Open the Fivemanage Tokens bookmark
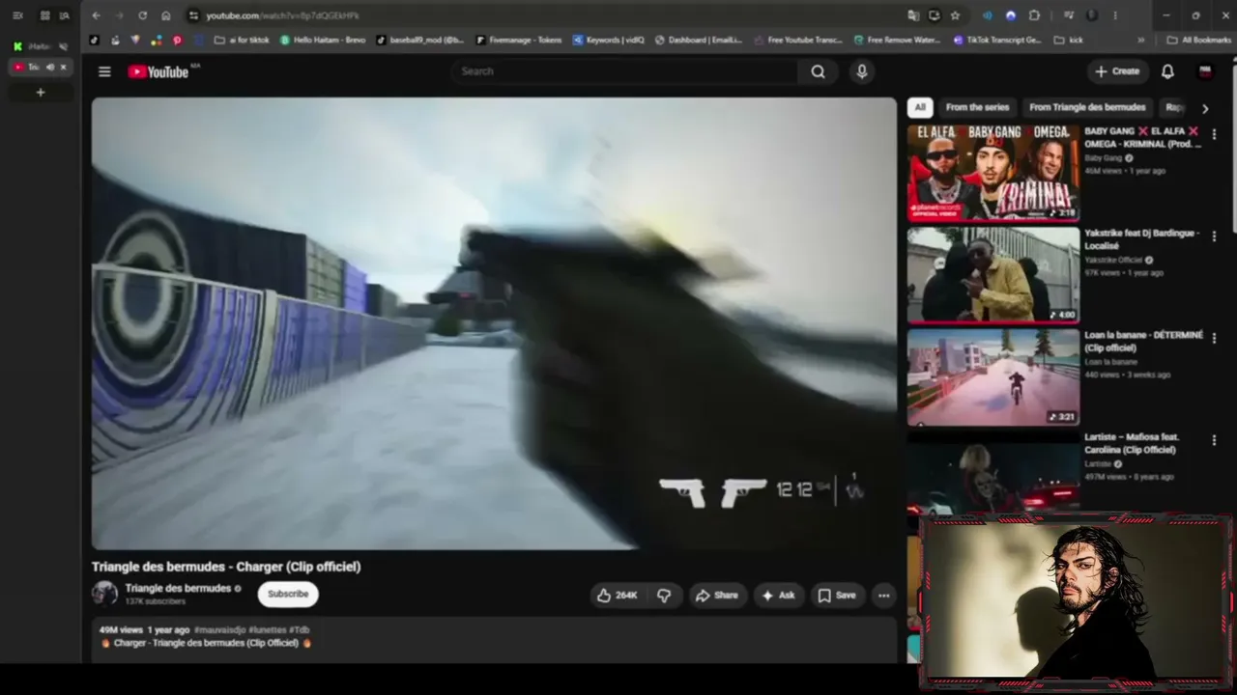Viewport: 1237px width, 695px height. point(520,41)
